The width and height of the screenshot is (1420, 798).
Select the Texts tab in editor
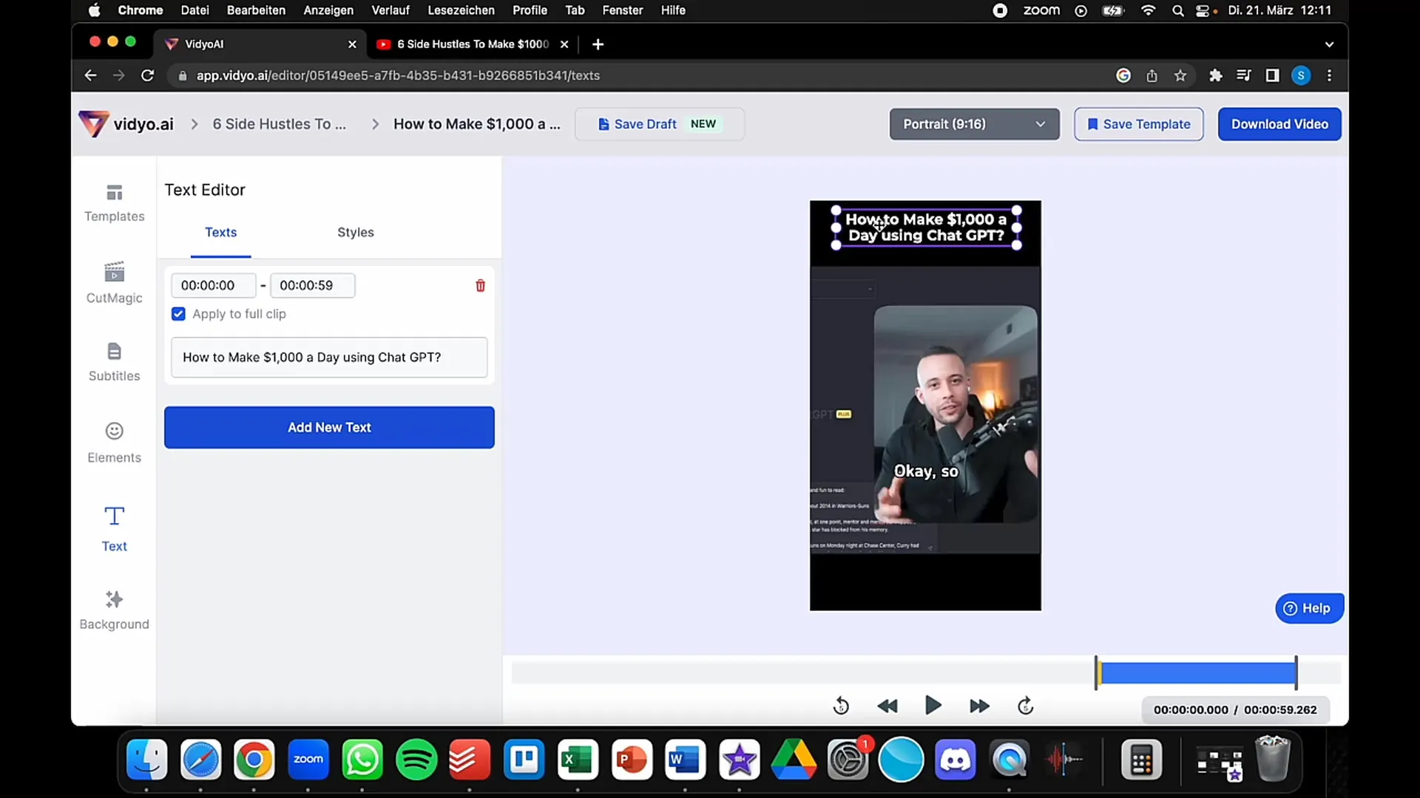(x=220, y=232)
